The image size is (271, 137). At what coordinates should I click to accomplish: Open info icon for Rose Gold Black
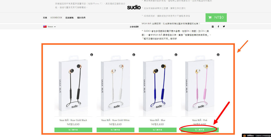click(x=92, y=54)
